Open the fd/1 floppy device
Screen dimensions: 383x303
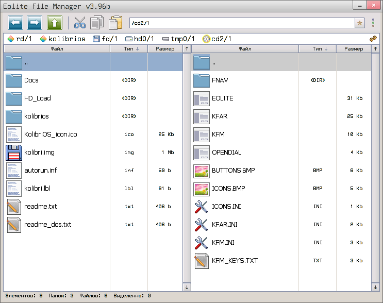[x=105, y=39]
